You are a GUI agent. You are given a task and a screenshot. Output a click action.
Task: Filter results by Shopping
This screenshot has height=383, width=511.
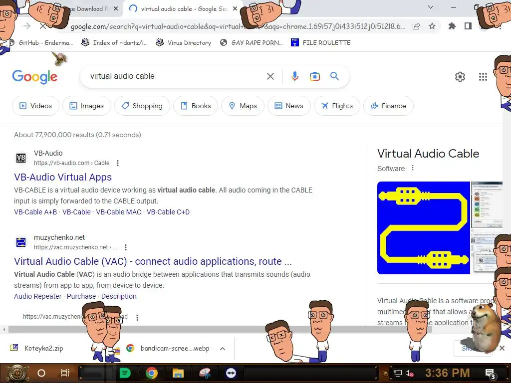coord(142,106)
